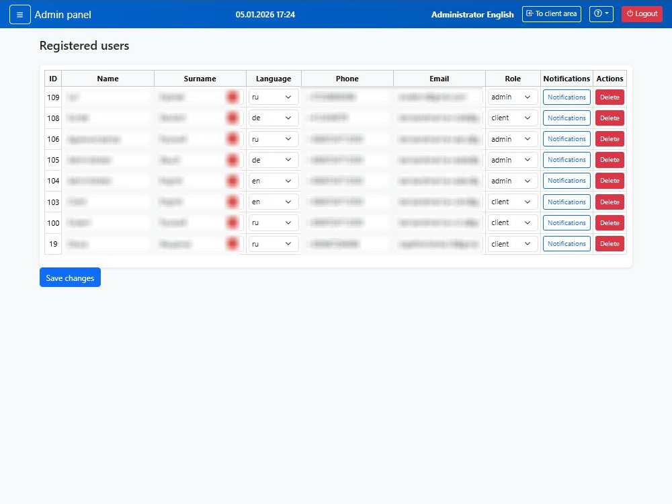Open role dropdown for user 104
This screenshot has width=672, height=504.
point(513,181)
